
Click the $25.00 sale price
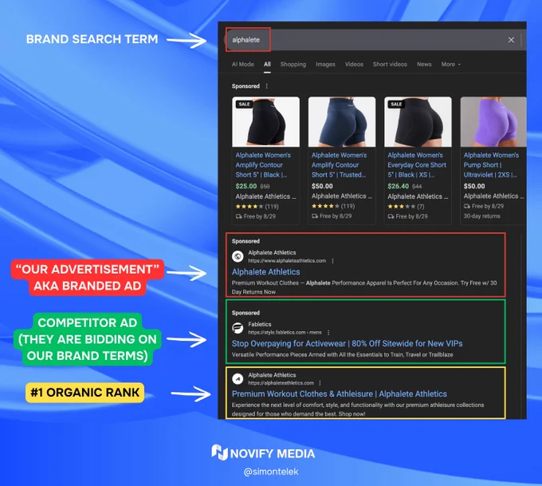[x=246, y=186]
